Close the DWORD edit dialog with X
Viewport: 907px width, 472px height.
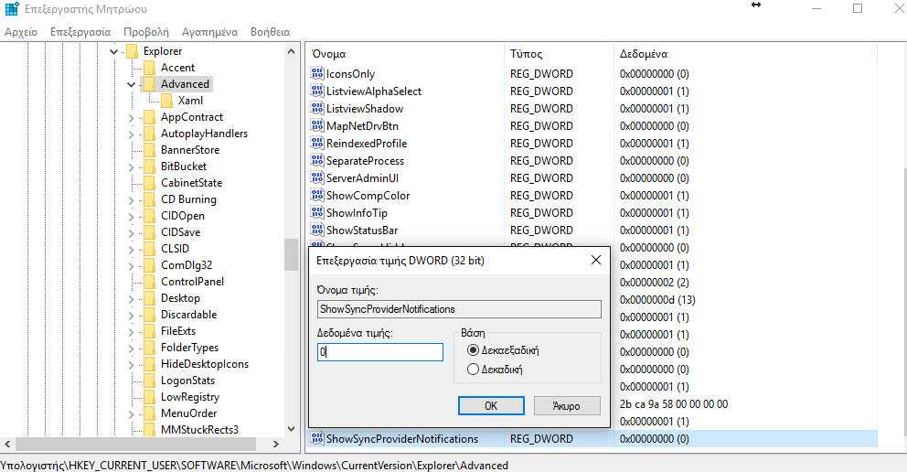tap(596, 261)
